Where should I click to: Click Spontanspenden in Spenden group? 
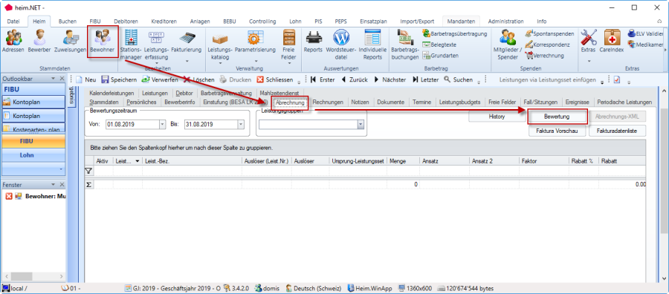pyautogui.click(x=549, y=33)
